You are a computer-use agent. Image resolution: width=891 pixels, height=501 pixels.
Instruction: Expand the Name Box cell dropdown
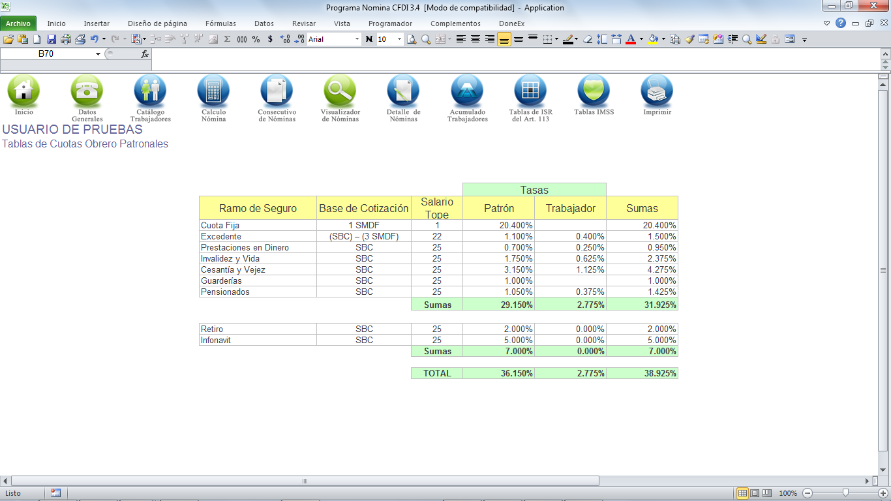pyautogui.click(x=98, y=54)
